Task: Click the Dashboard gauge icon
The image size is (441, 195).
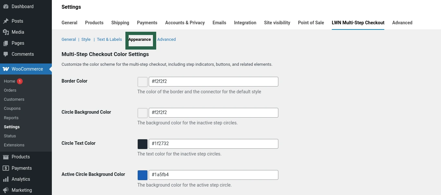Action: (6, 6)
